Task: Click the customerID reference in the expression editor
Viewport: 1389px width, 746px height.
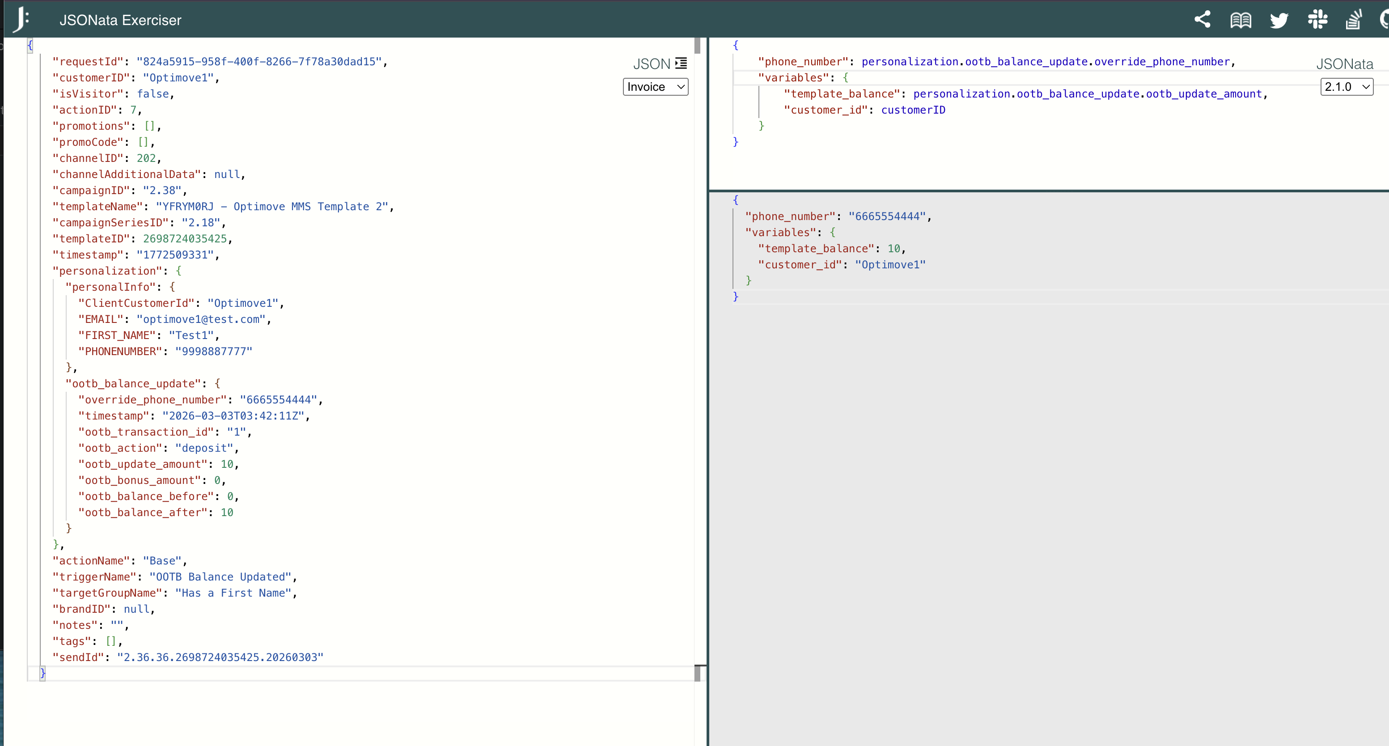Action: [x=913, y=110]
